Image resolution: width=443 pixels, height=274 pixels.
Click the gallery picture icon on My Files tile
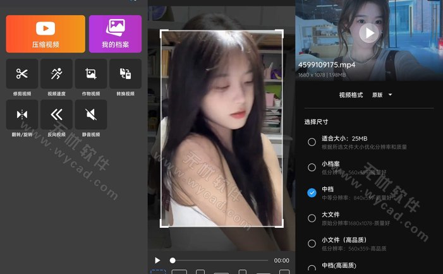(115, 27)
